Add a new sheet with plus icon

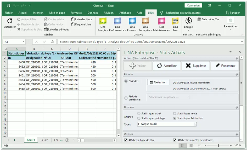pyautogui.click(x=67, y=140)
